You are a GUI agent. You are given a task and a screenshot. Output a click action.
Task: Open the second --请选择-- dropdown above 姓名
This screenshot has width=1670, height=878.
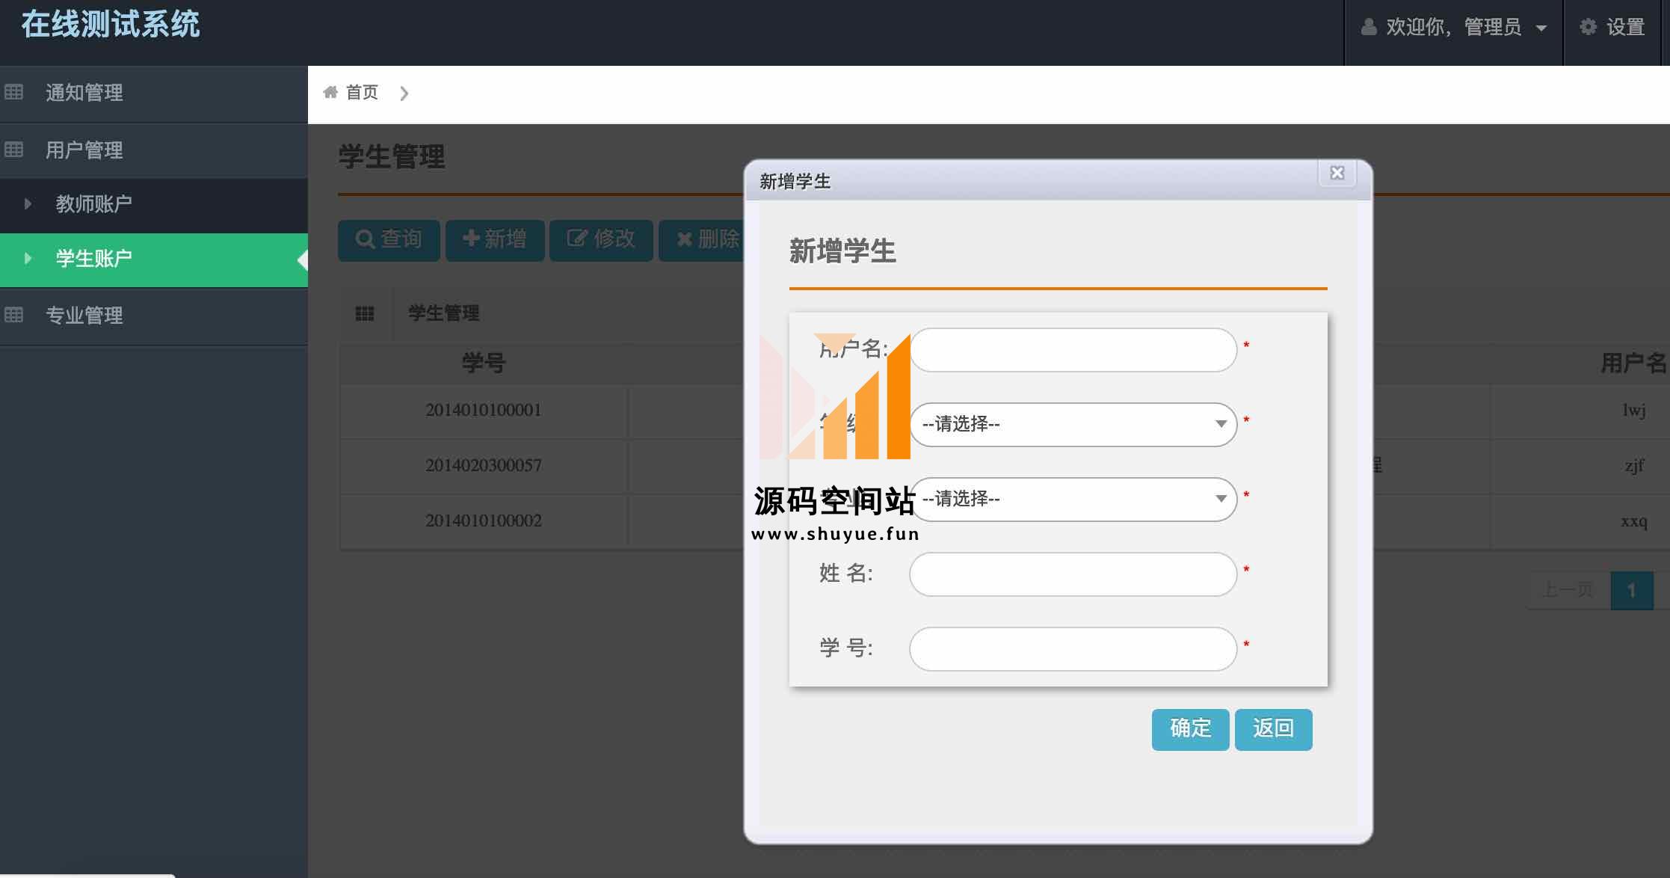point(1073,499)
